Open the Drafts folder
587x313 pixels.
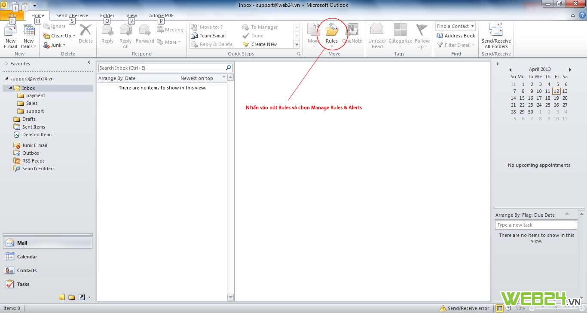coord(29,119)
